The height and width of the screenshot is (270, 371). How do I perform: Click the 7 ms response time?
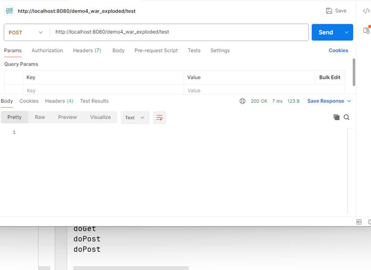coord(277,101)
